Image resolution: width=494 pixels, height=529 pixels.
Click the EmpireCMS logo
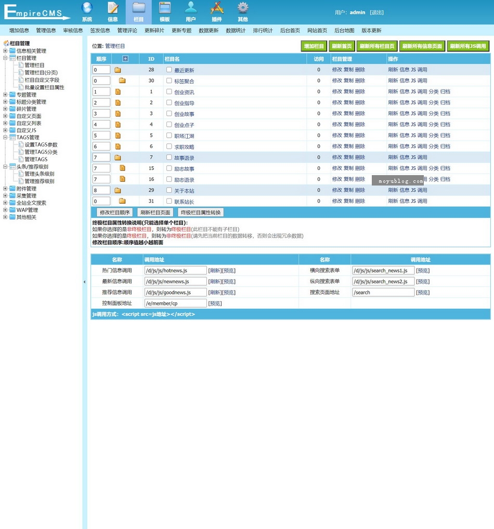36,12
